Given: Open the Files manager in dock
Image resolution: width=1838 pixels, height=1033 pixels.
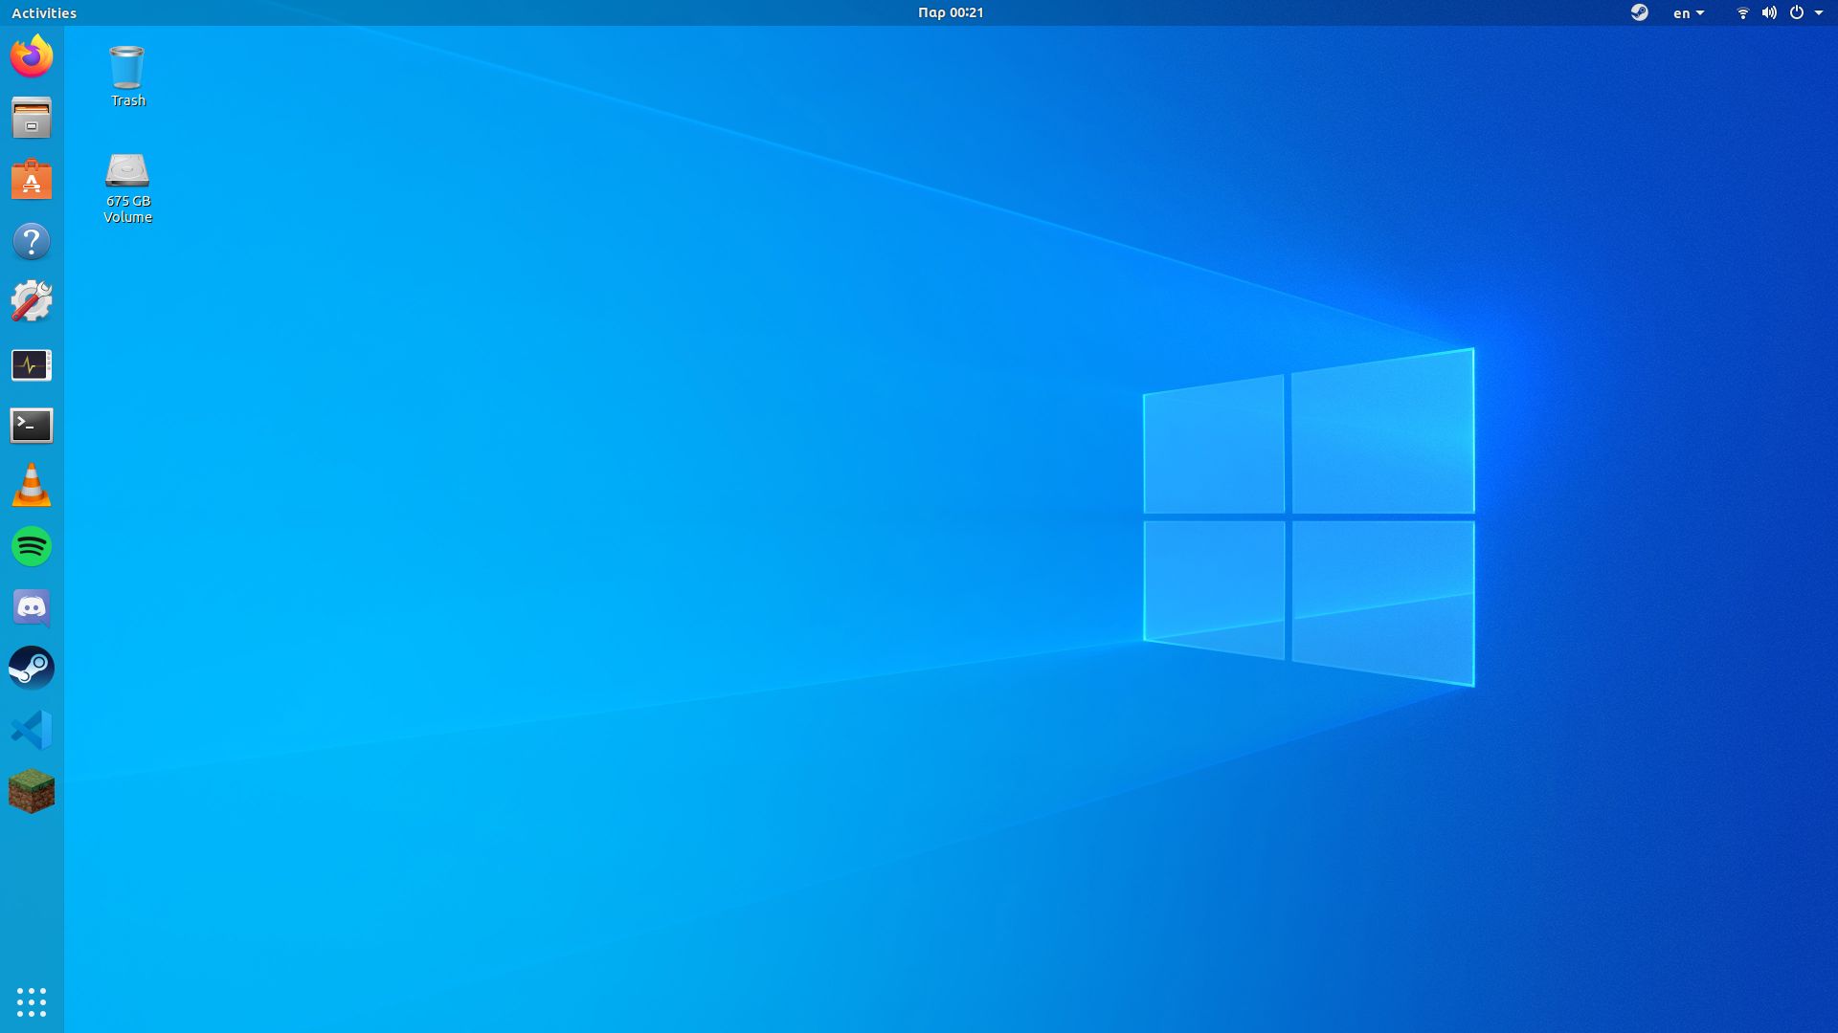Looking at the screenshot, I should click(x=32, y=119).
